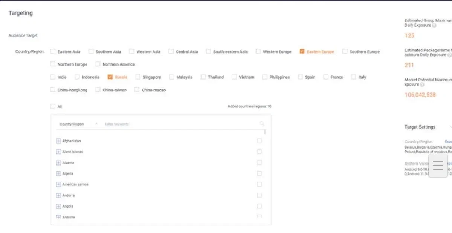
Task: Check the Malaysia checkbox
Action: coord(172,77)
